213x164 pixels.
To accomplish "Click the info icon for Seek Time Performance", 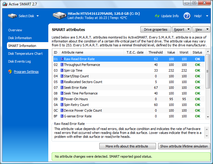I will pyautogui.click(x=62, y=93).
